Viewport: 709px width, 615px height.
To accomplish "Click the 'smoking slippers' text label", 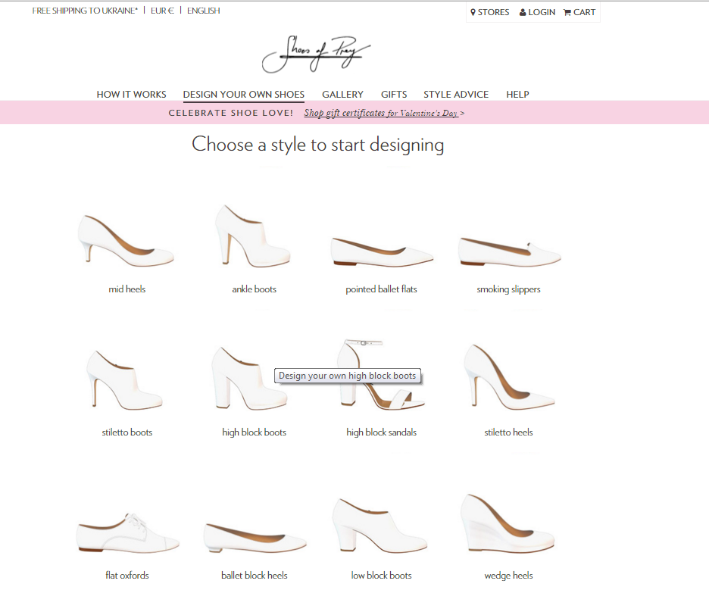I will tap(509, 289).
